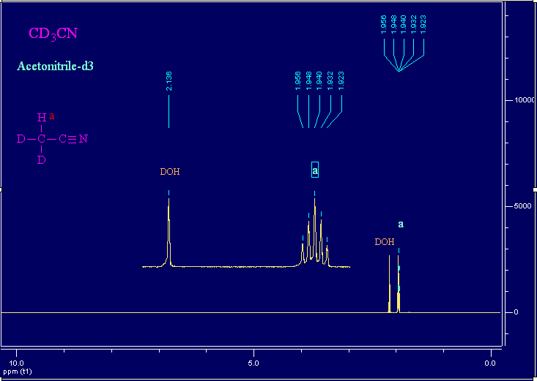Click the CD3CN formula title
537x381 pixels.
pos(53,34)
